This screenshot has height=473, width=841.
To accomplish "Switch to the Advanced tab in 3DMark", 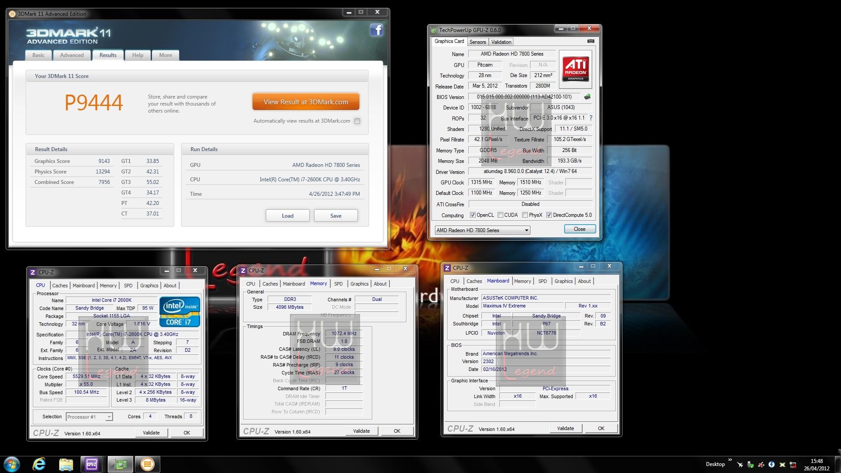I will [x=72, y=55].
